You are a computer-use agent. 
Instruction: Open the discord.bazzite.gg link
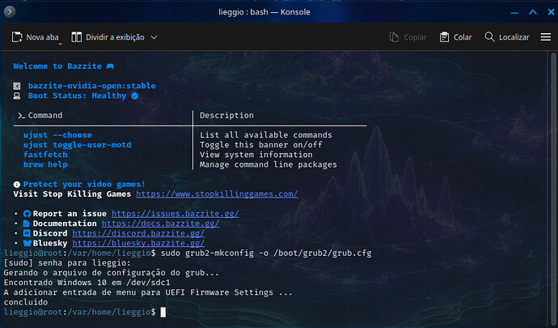click(x=138, y=233)
